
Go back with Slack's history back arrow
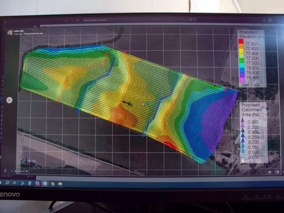pos(67,21)
